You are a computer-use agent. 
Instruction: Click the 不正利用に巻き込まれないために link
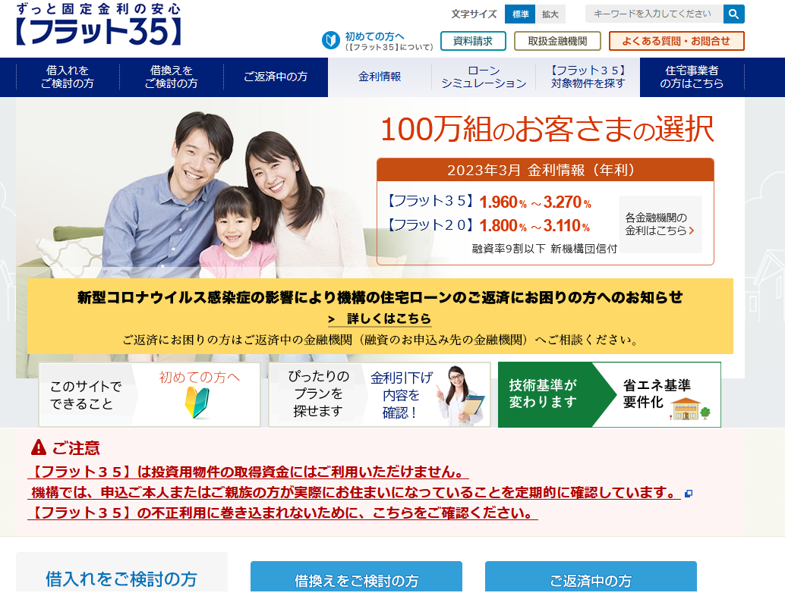pos(283,513)
